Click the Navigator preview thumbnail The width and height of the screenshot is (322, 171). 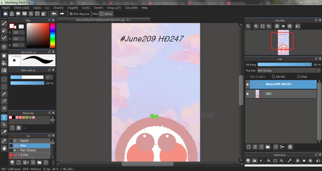click(283, 42)
